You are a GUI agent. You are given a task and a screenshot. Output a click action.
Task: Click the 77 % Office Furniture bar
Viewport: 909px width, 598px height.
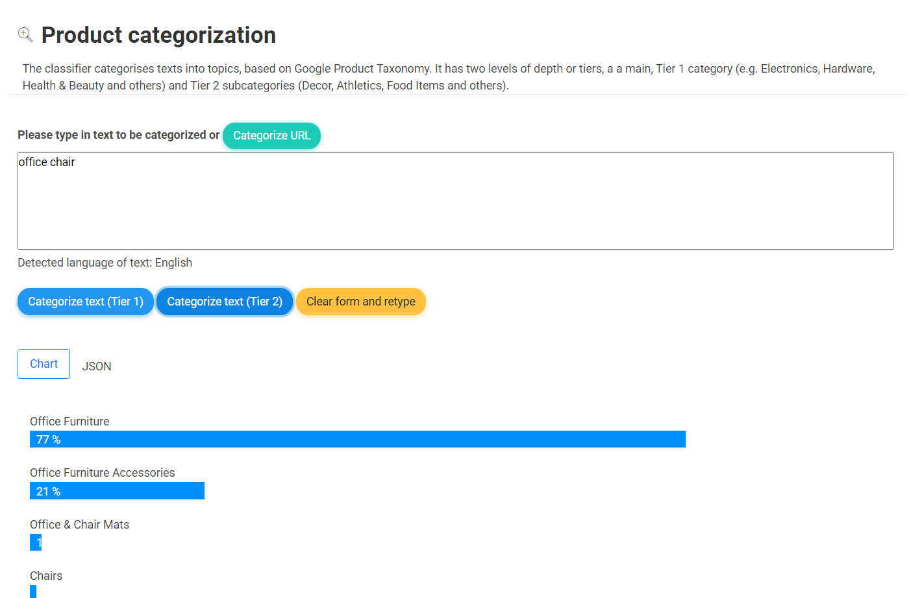(358, 439)
